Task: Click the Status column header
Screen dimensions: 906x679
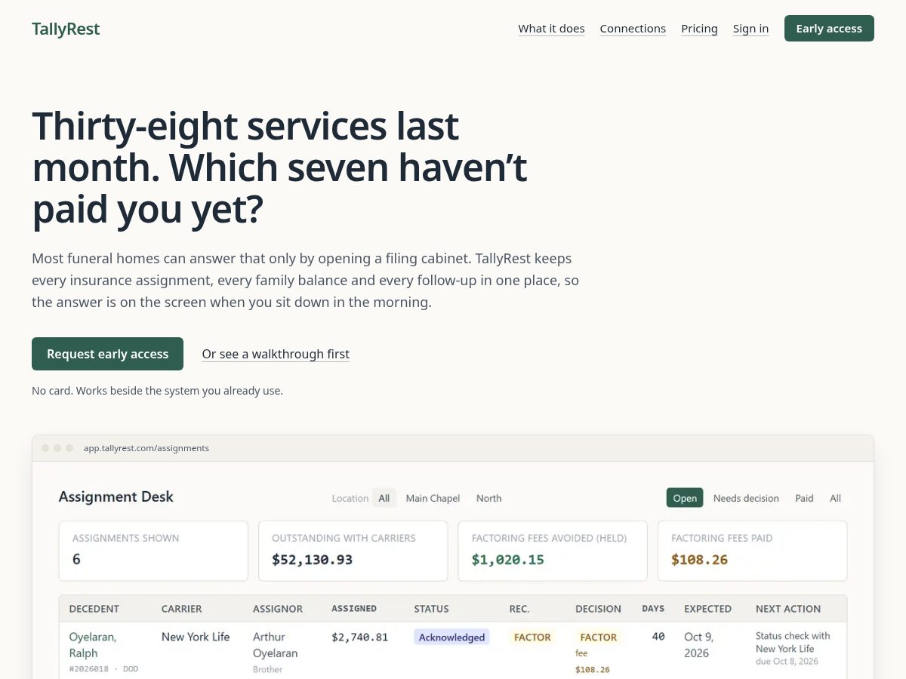Action: pyautogui.click(x=431, y=609)
